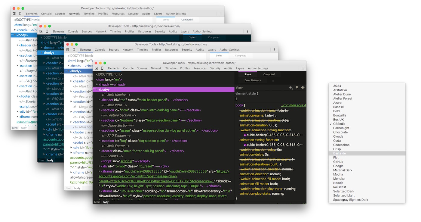Expand the section id="faq" node
Image resolution: width=421 pixels, height=222 pixels.
[100, 141]
